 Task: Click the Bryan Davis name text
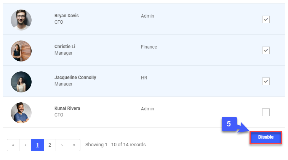[x=67, y=16]
